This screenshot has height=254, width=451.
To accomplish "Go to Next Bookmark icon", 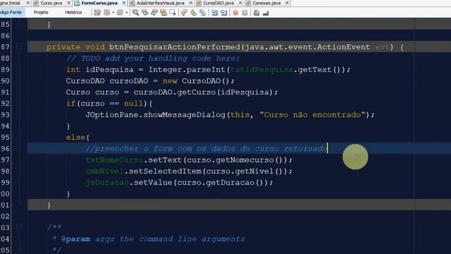I will pyautogui.click(x=193, y=13).
